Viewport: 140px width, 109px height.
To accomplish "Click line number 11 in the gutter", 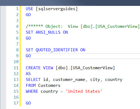I will tap(16, 68).
